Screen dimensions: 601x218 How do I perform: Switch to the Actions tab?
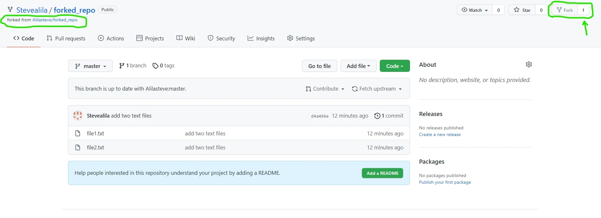coord(111,38)
